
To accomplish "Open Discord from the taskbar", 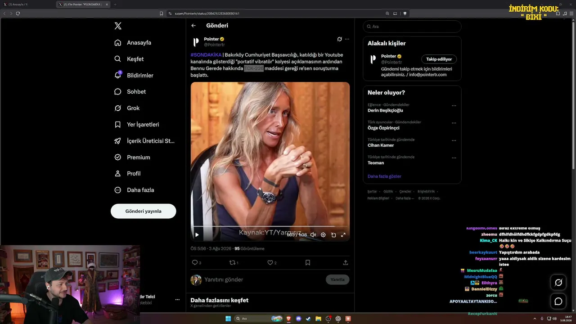I will click(298, 319).
